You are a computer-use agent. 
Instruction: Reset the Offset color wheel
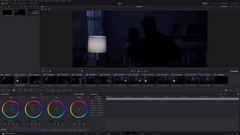(88, 97)
